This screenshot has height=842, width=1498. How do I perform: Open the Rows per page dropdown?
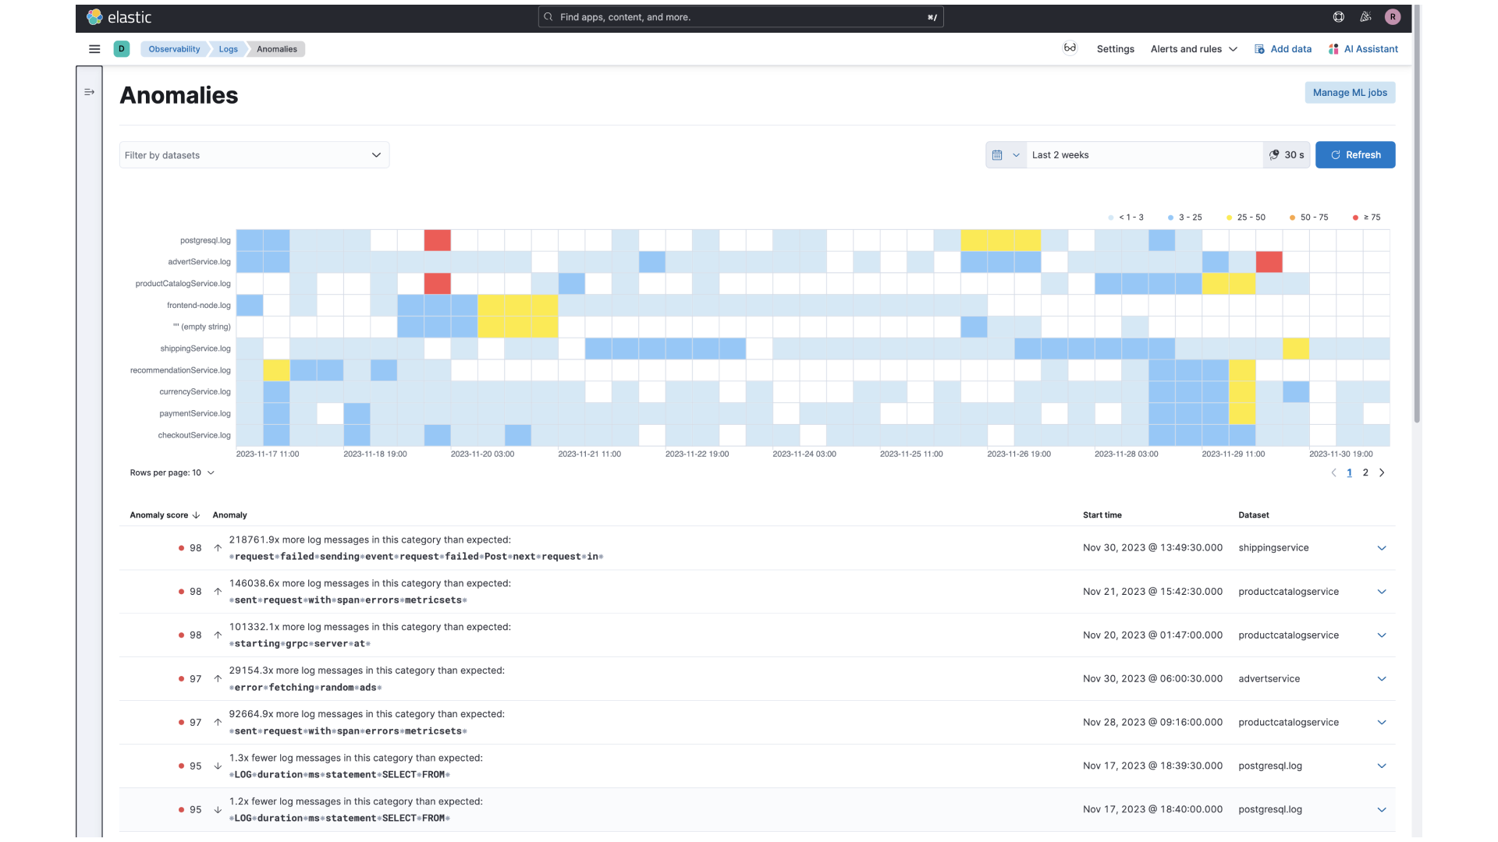coord(172,472)
